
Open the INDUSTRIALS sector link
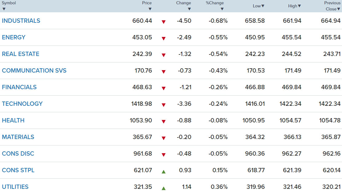pyautogui.click(x=21, y=21)
